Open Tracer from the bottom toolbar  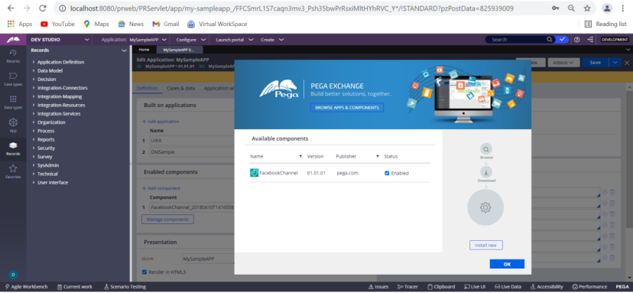[407, 287]
